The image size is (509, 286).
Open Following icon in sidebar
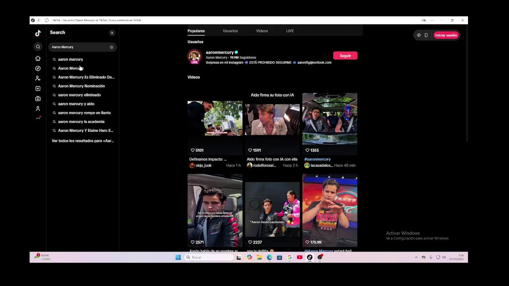(x=38, y=78)
